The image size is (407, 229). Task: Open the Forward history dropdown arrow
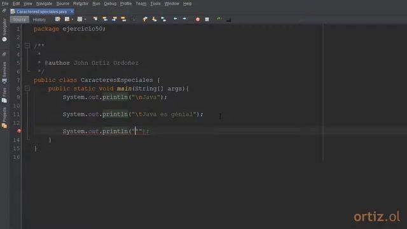(85, 19)
